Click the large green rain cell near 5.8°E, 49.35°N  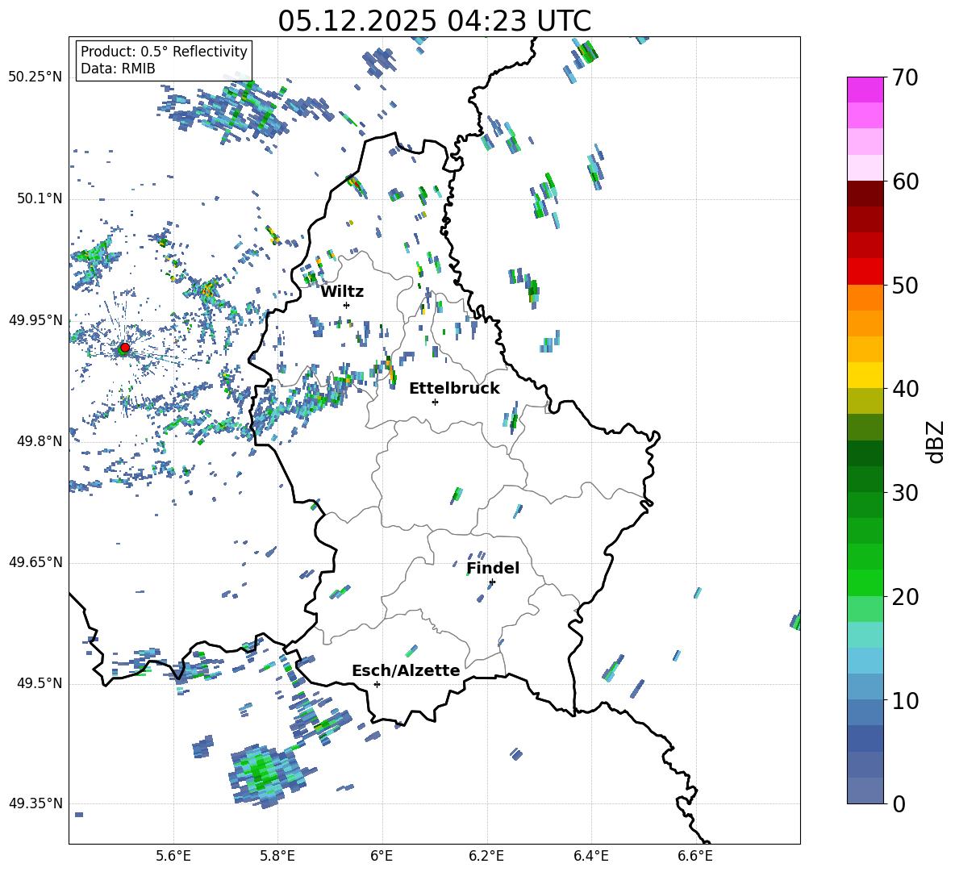point(261,773)
